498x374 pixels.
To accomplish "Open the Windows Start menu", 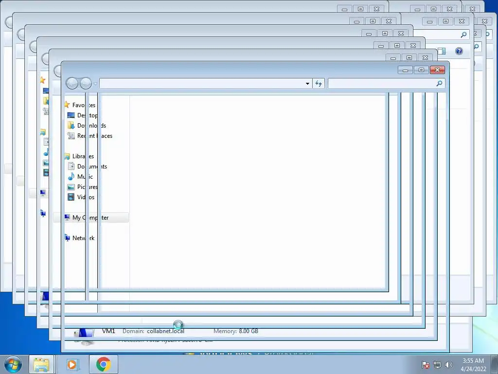I will click(x=13, y=364).
